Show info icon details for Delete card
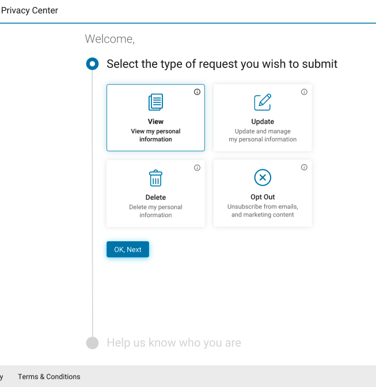 click(x=197, y=168)
